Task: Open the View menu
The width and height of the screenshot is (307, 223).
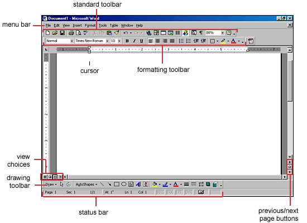Action: point(66,26)
